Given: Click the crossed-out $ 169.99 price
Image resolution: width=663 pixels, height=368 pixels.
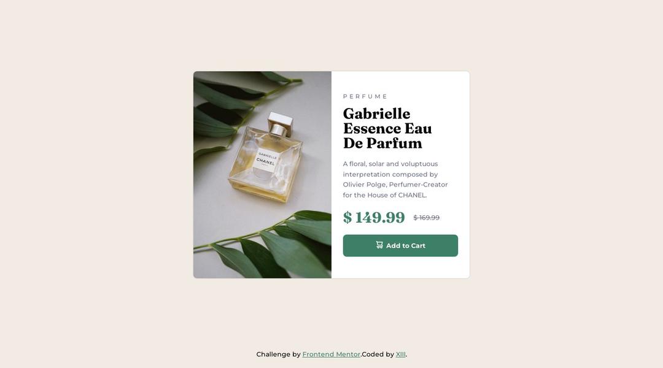Looking at the screenshot, I should tap(426, 218).
